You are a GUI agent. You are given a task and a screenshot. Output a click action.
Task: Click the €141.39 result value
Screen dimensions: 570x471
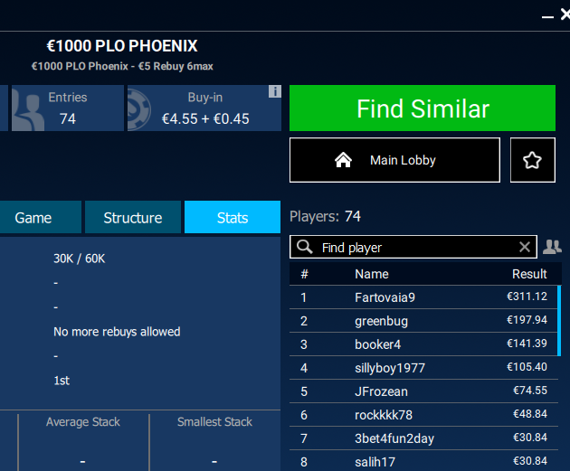[x=527, y=344]
